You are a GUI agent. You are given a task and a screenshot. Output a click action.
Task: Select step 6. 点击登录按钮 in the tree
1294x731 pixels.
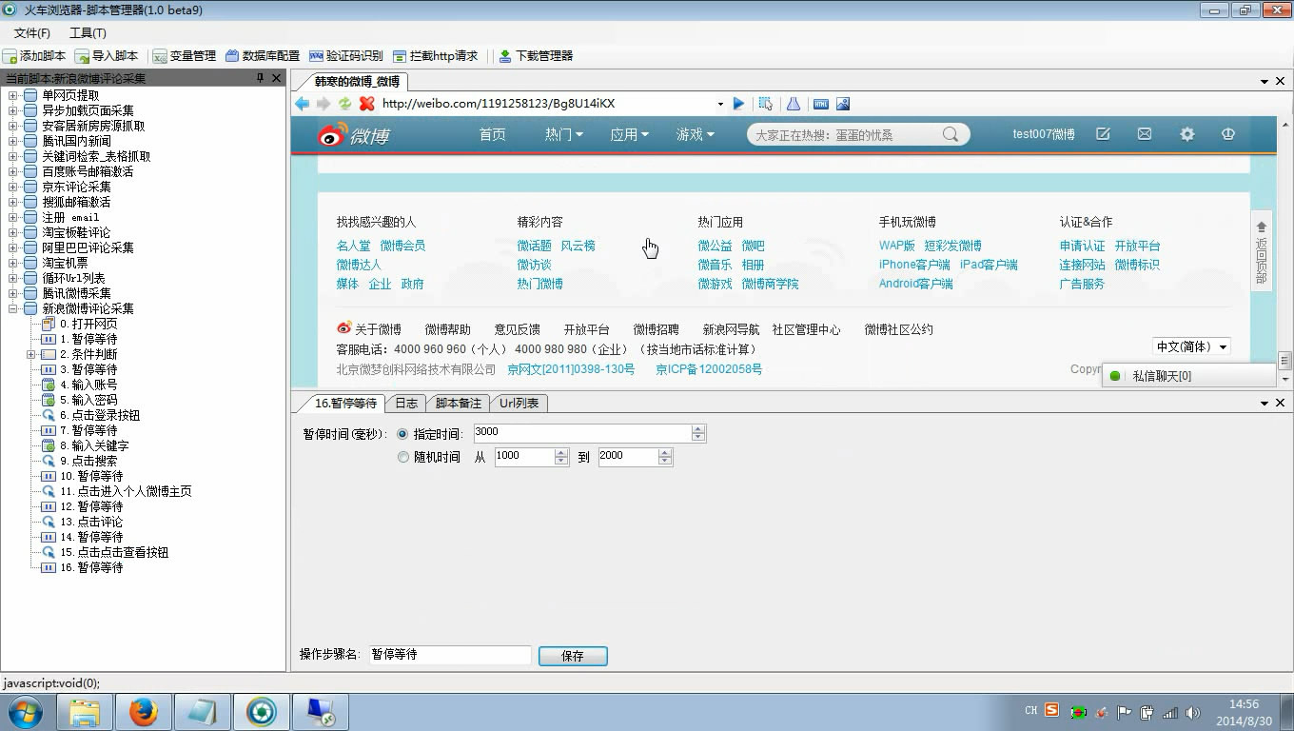[100, 415]
